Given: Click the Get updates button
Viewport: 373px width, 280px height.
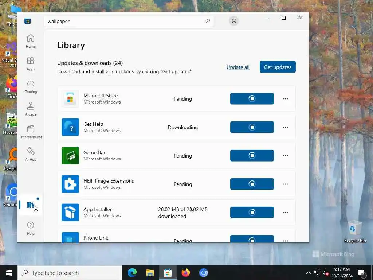Looking at the screenshot, I should [278, 67].
